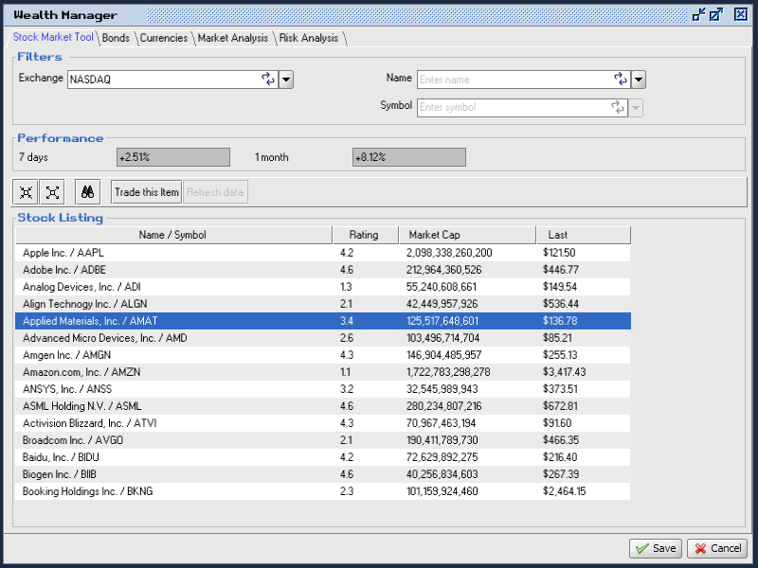Click the 2.6 rating for AMD
The image size is (758, 568).
[x=347, y=338]
